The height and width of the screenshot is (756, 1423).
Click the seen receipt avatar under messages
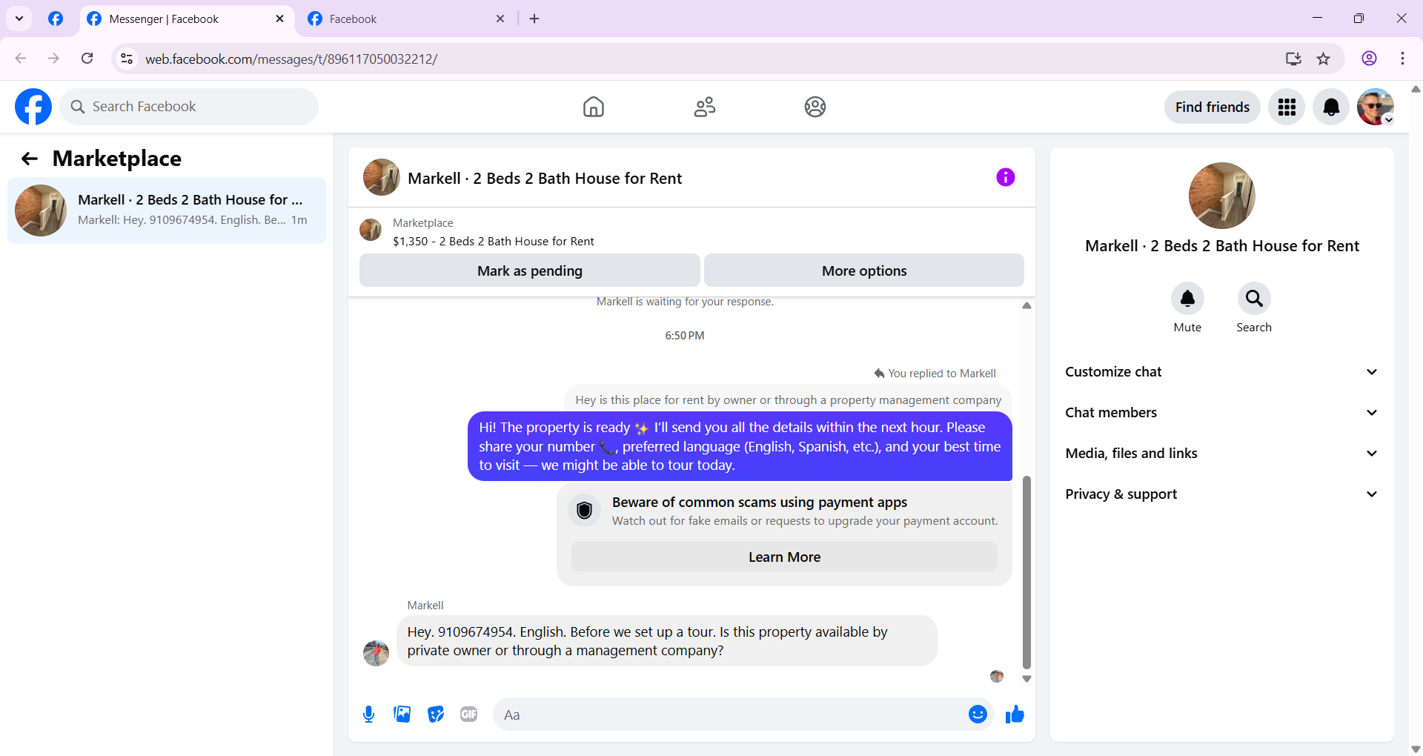click(x=996, y=676)
